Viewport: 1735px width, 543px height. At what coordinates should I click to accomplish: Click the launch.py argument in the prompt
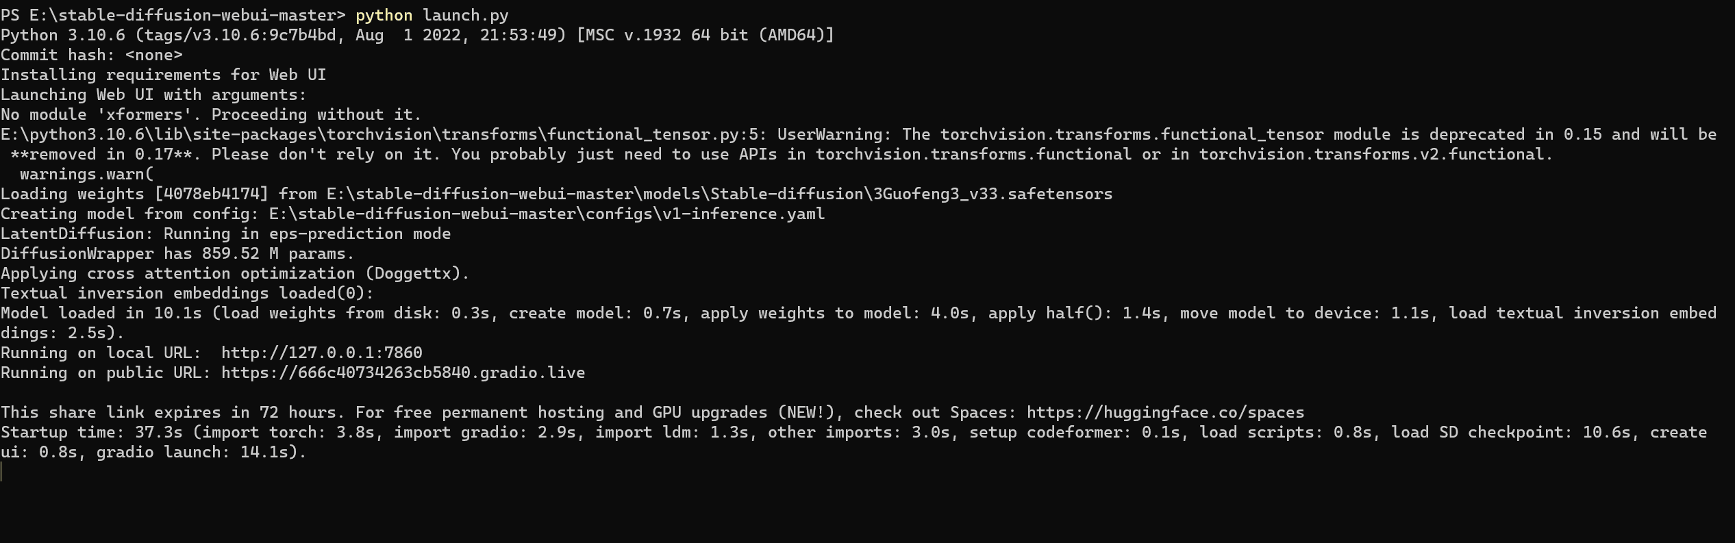pyautogui.click(x=465, y=15)
